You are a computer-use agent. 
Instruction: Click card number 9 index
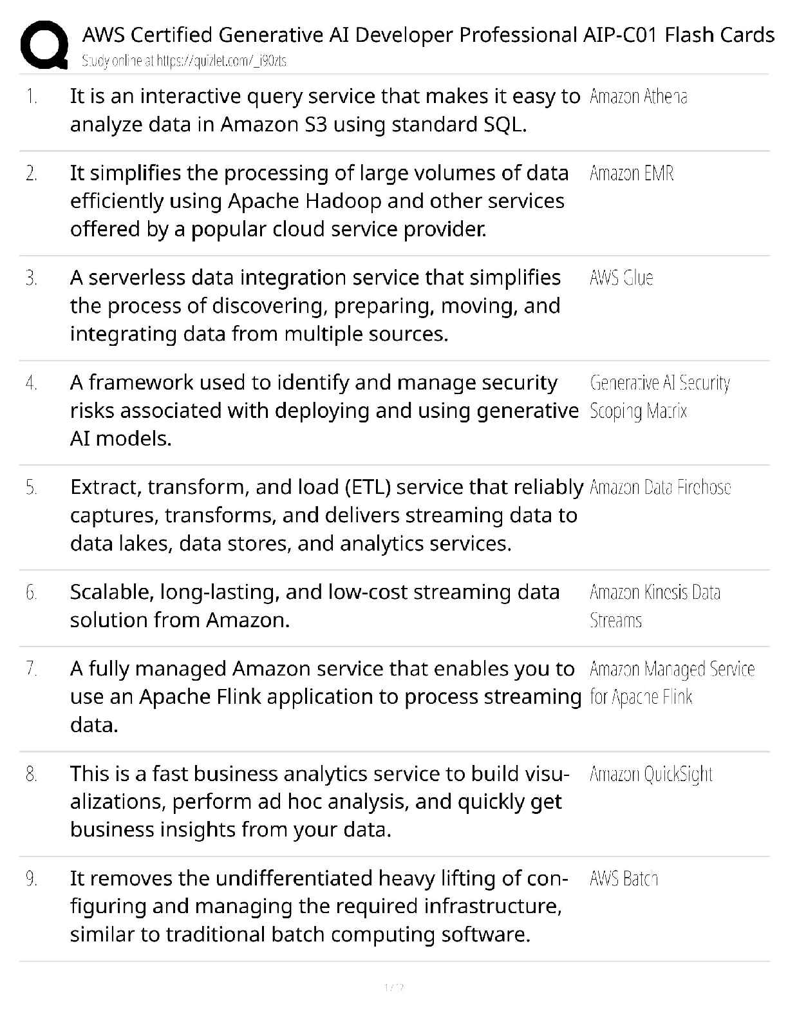(32, 879)
